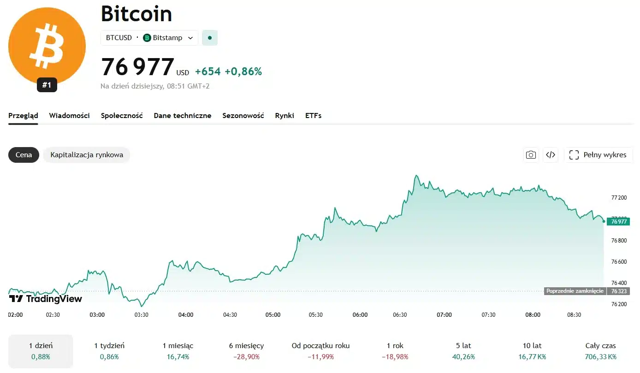The width and height of the screenshot is (640, 373).
Task: Click the camera snapshot icon
Action: (531, 155)
